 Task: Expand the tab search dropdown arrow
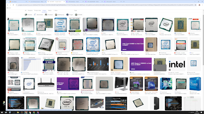click(x=7, y=2)
